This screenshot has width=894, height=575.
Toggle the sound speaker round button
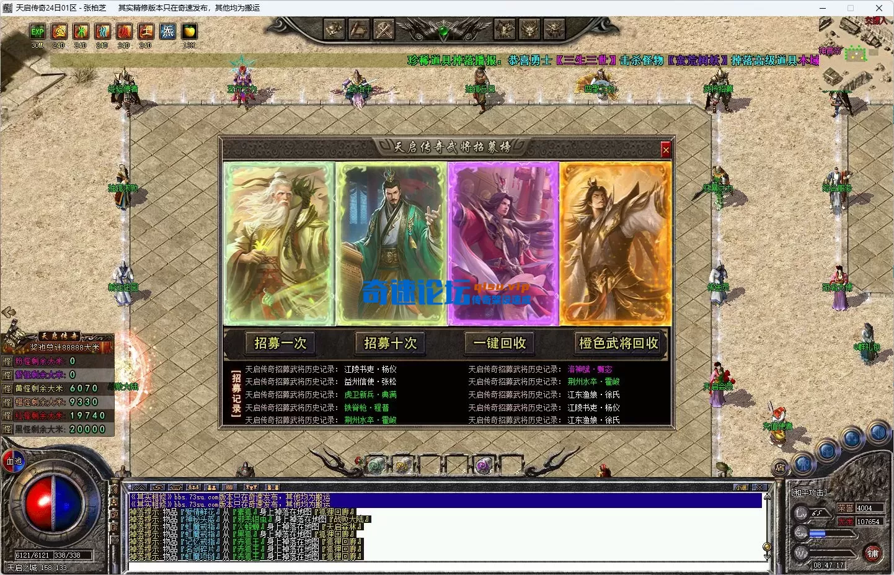click(878, 431)
